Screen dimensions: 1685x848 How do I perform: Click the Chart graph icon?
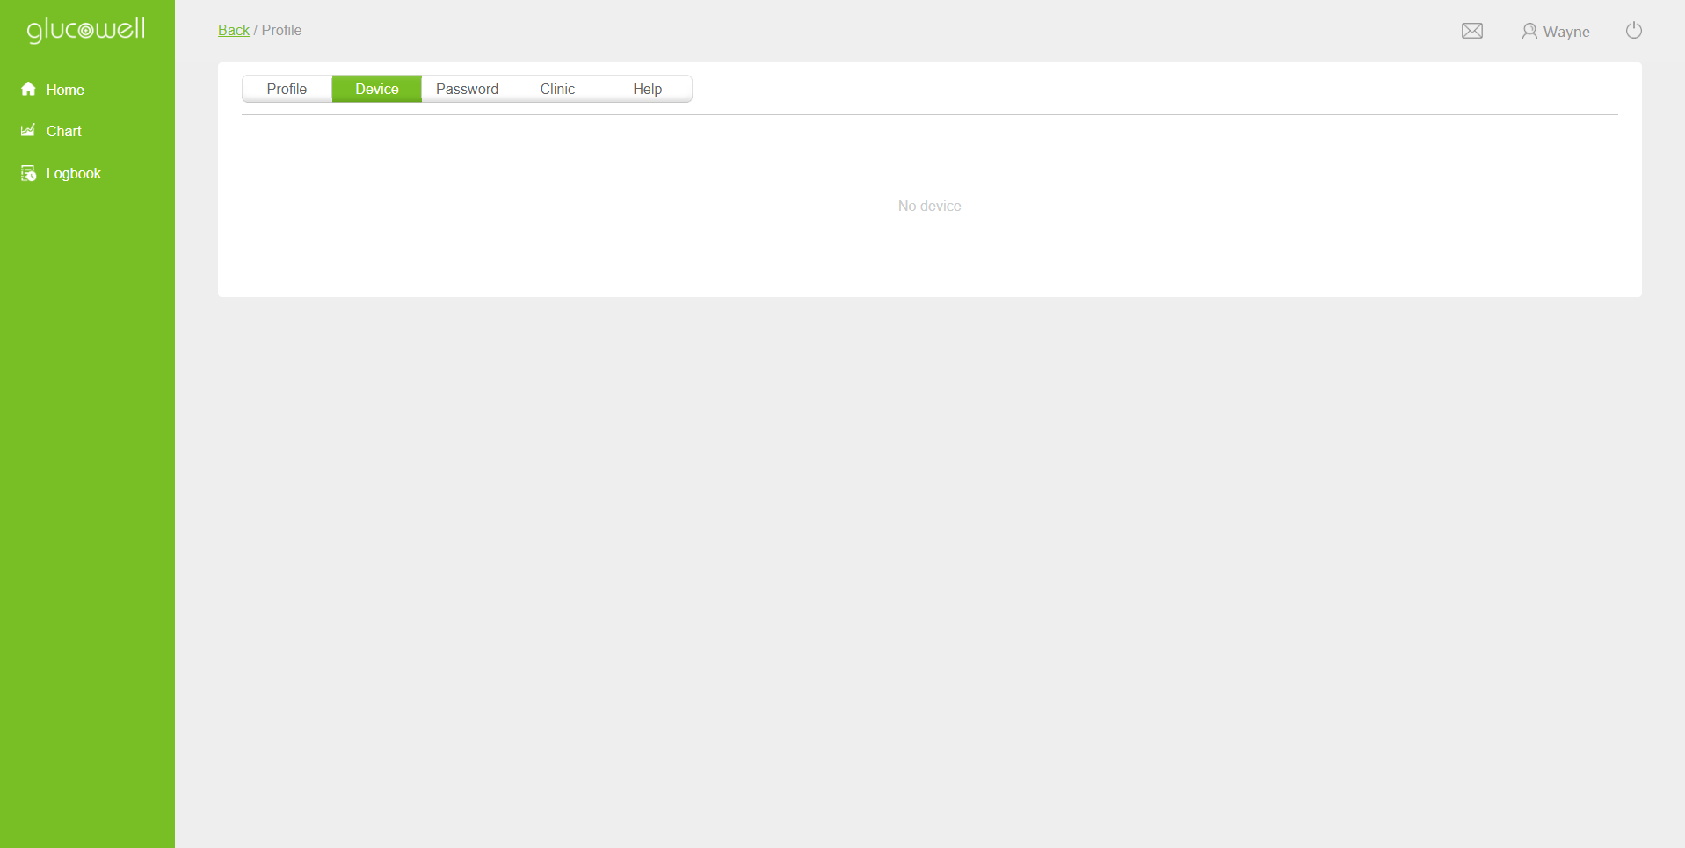(x=28, y=130)
